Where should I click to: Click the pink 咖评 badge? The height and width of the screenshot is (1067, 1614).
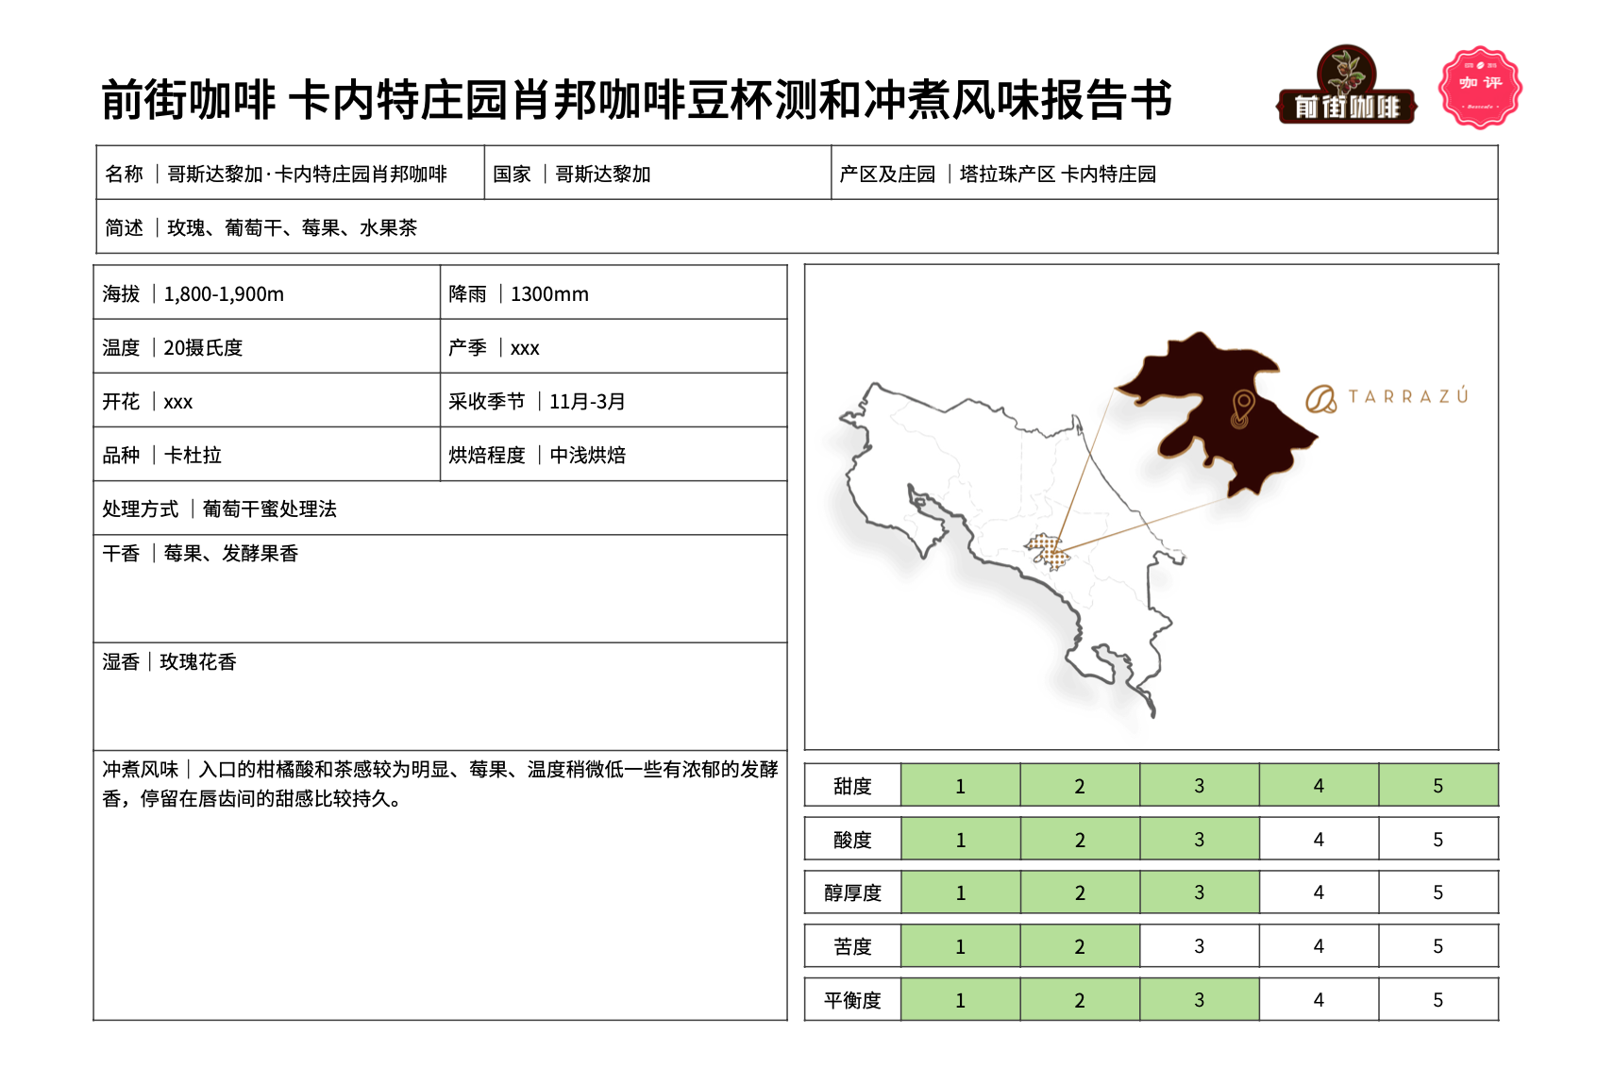[1479, 87]
